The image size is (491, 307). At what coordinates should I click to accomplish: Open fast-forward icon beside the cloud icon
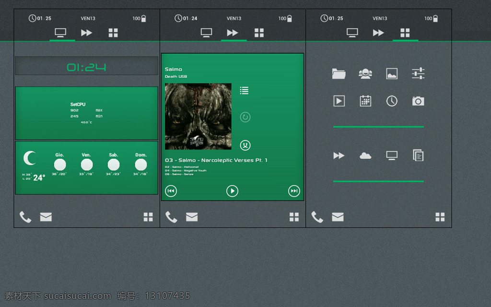(339, 155)
